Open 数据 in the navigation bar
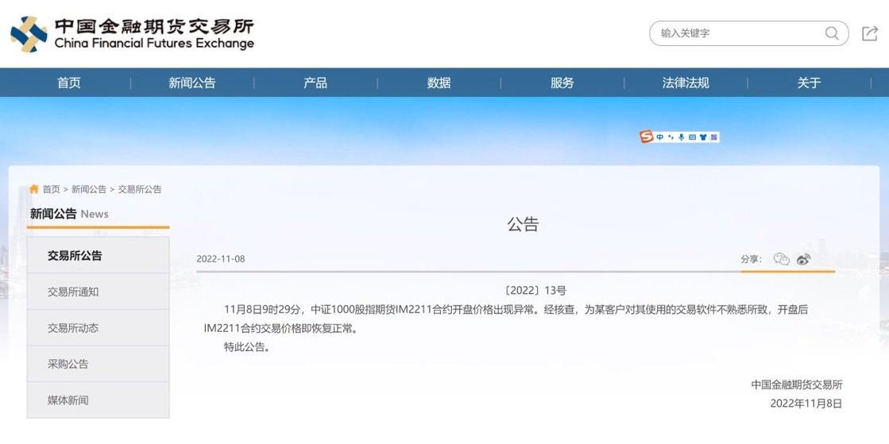This screenshot has width=889, height=444. click(x=439, y=83)
